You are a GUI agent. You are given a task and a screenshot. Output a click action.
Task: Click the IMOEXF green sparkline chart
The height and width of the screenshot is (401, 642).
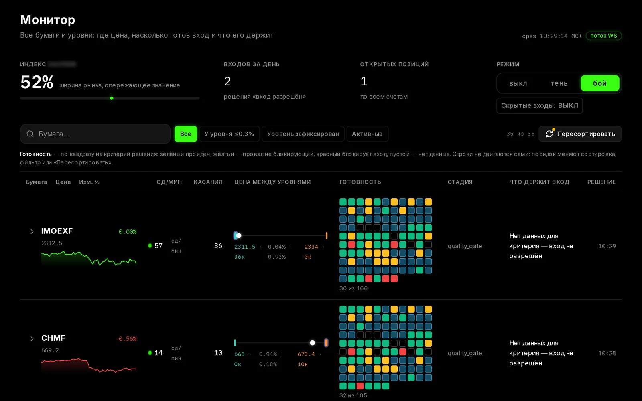pyautogui.click(x=89, y=258)
